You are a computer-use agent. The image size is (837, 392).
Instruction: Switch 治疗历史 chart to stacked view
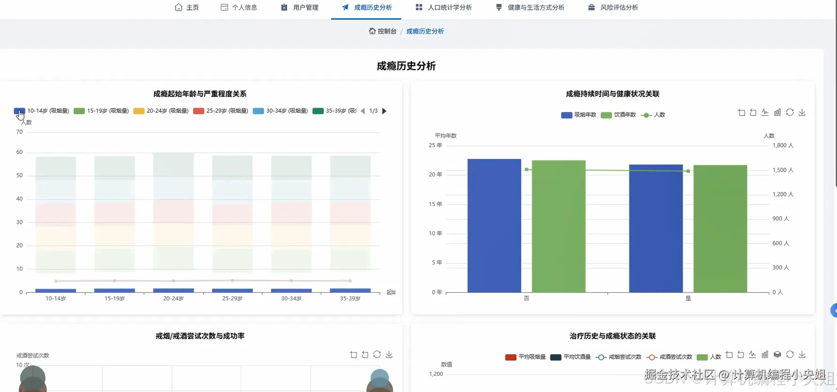point(777,354)
